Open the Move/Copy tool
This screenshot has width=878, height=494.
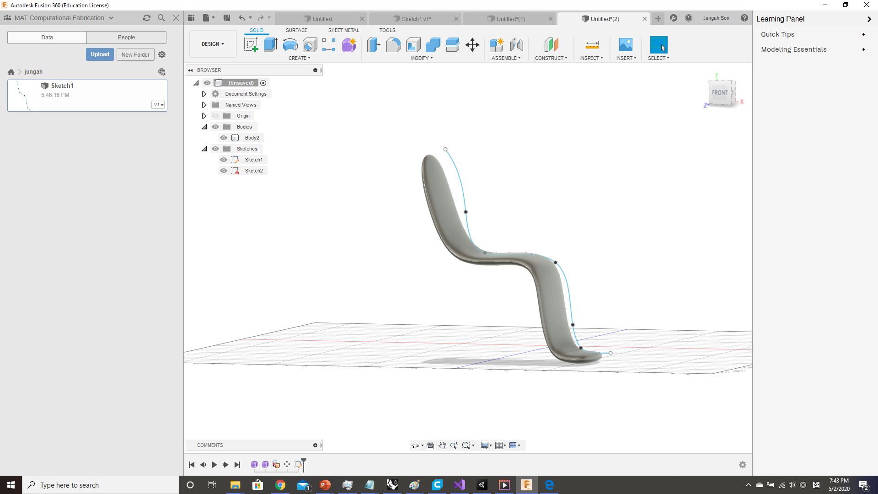472,45
